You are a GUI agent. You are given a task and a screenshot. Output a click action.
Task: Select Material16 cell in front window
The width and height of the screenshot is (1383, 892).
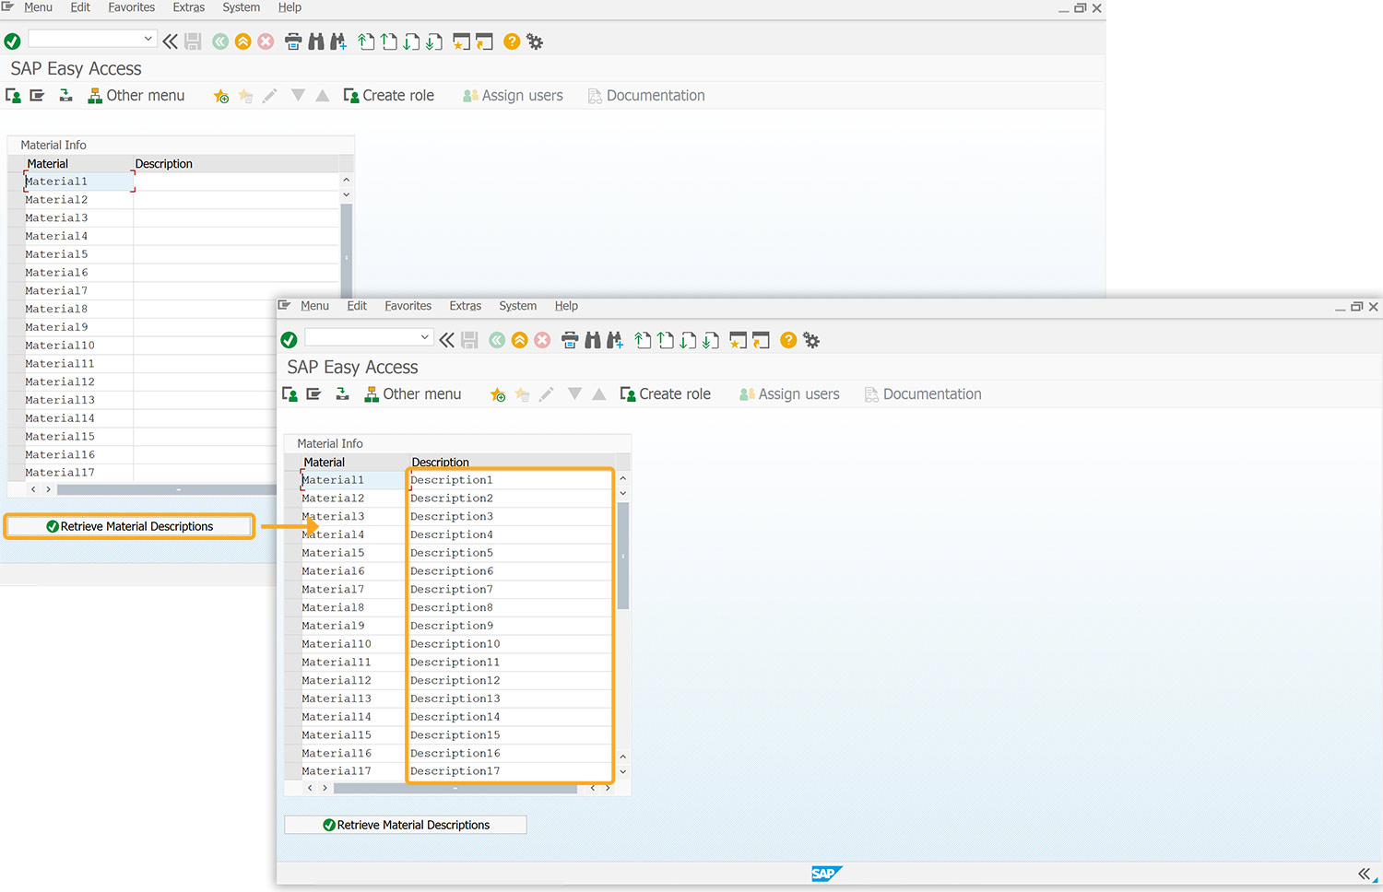(x=353, y=753)
